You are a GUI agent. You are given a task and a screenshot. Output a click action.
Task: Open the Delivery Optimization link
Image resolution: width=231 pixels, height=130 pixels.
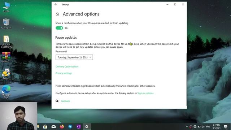67,66
